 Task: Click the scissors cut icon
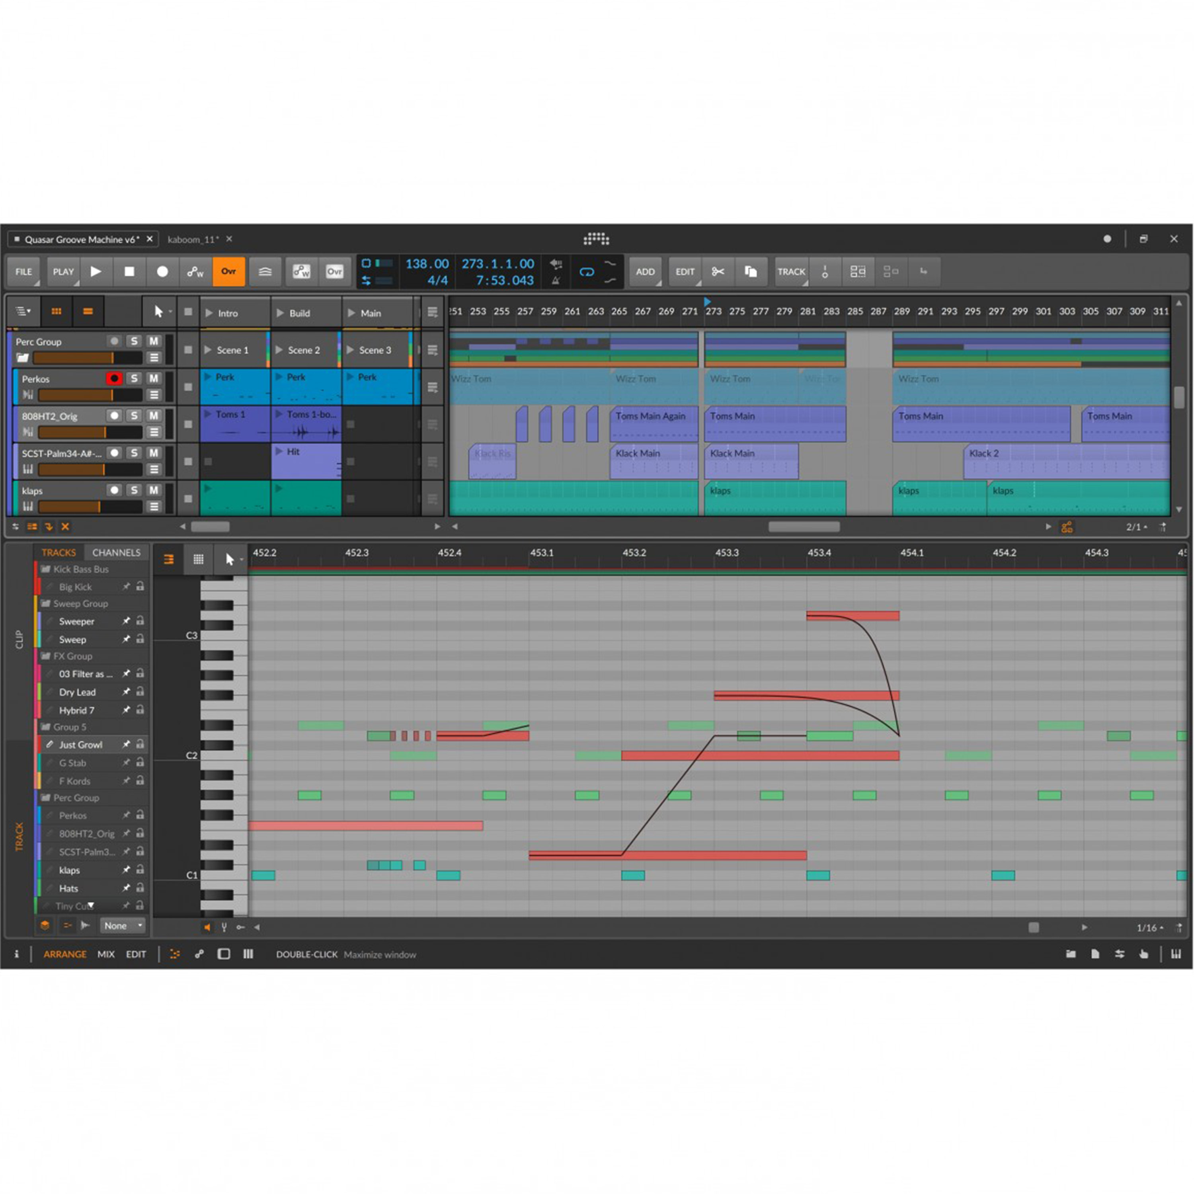(718, 271)
